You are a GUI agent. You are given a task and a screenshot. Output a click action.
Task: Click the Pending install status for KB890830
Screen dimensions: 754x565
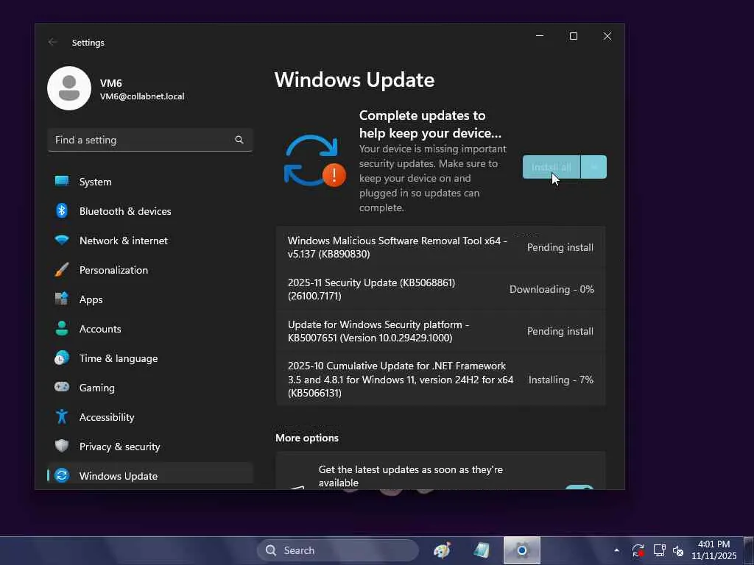(560, 247)
